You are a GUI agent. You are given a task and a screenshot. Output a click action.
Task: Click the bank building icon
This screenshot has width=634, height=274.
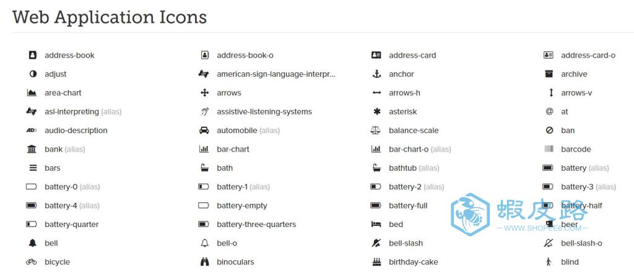[x=32, y=149]
